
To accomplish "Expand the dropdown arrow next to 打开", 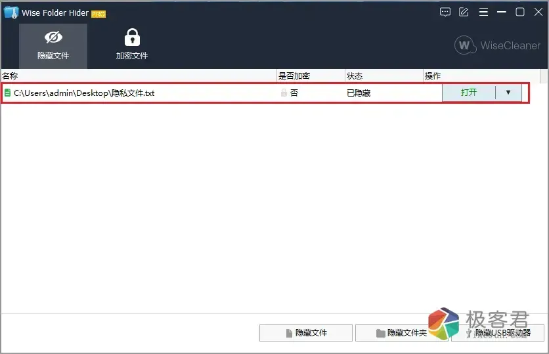I will 508,93.
